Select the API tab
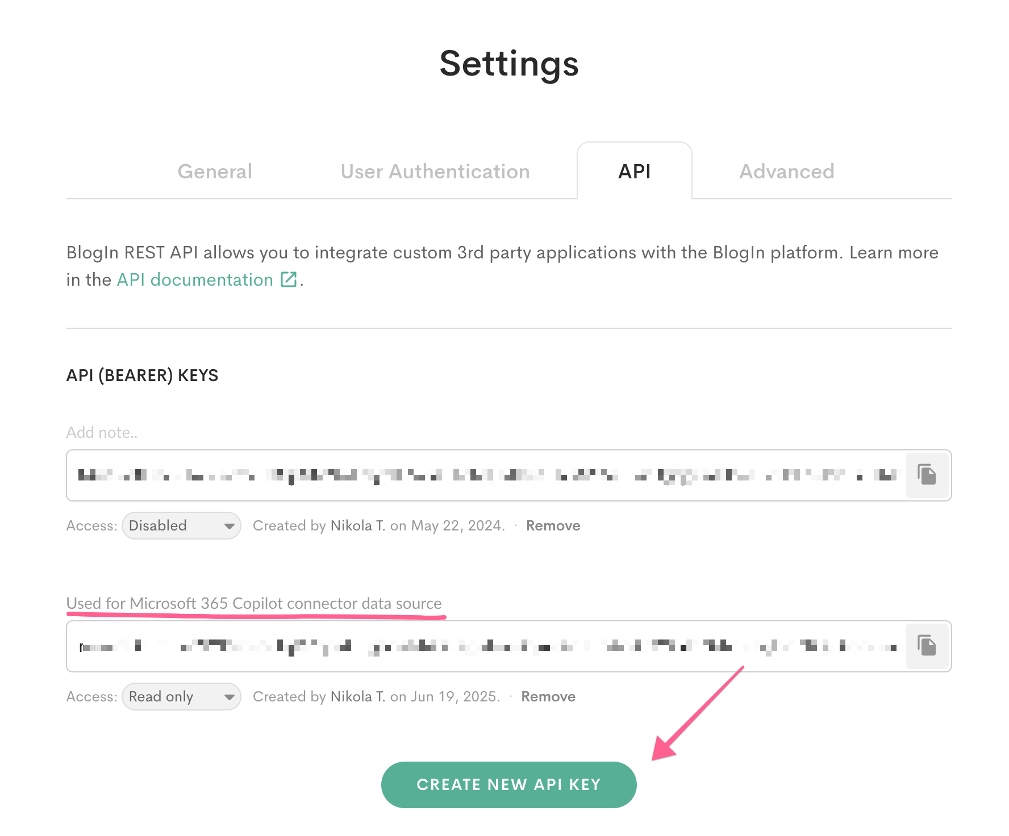1009x836 pixels. 635,171
